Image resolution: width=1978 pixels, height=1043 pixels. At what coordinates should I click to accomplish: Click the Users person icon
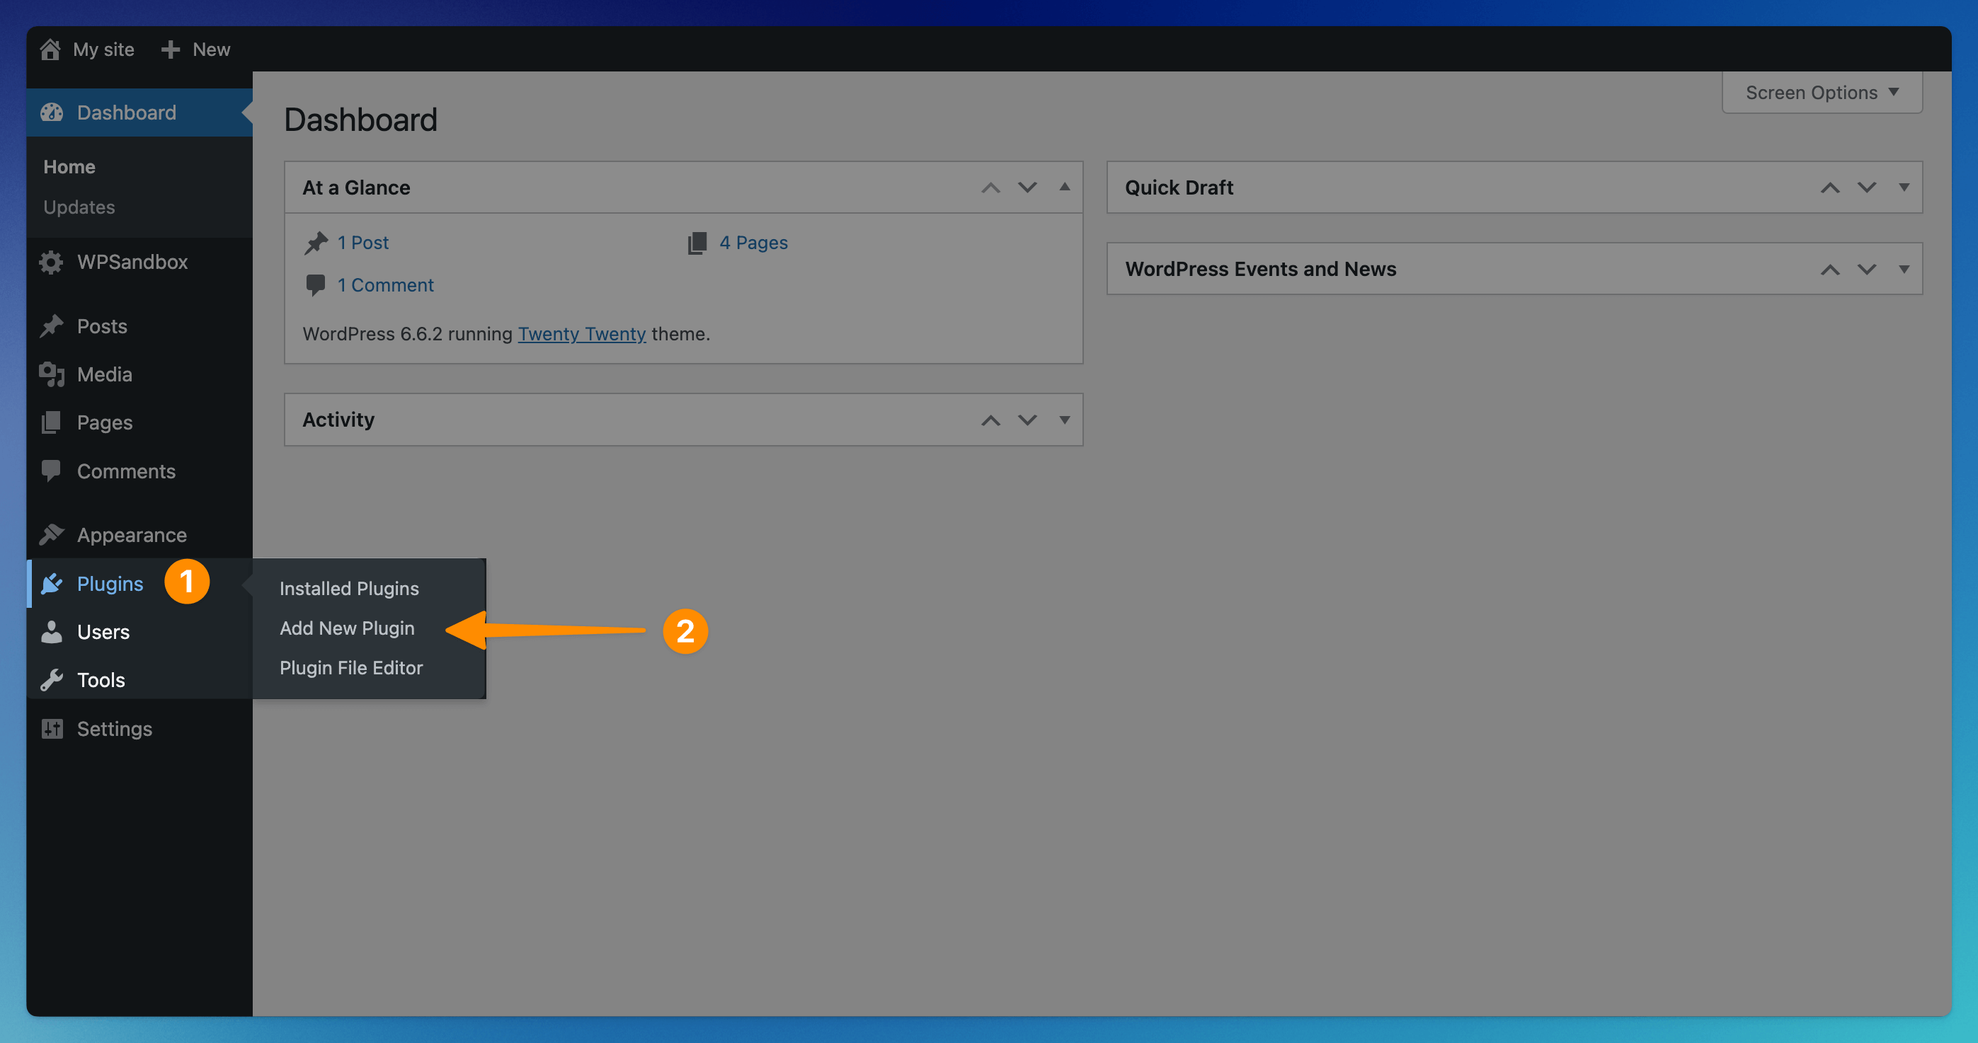click(x=52, y=632)
